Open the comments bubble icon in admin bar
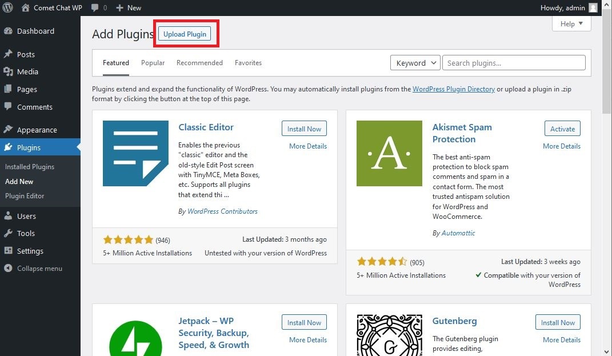 95,8
